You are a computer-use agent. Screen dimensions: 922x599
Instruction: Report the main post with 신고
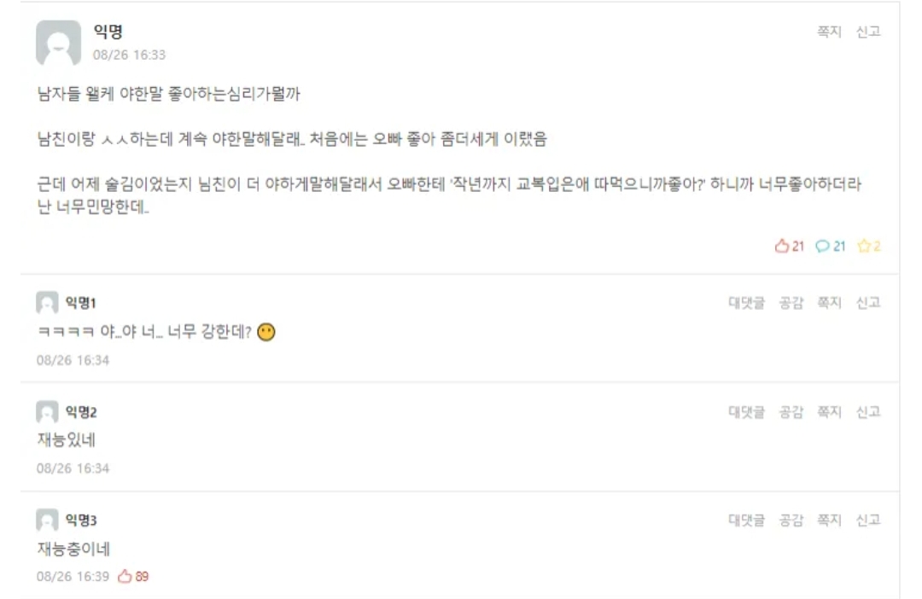pyautogui.click(x=868, y=32)
